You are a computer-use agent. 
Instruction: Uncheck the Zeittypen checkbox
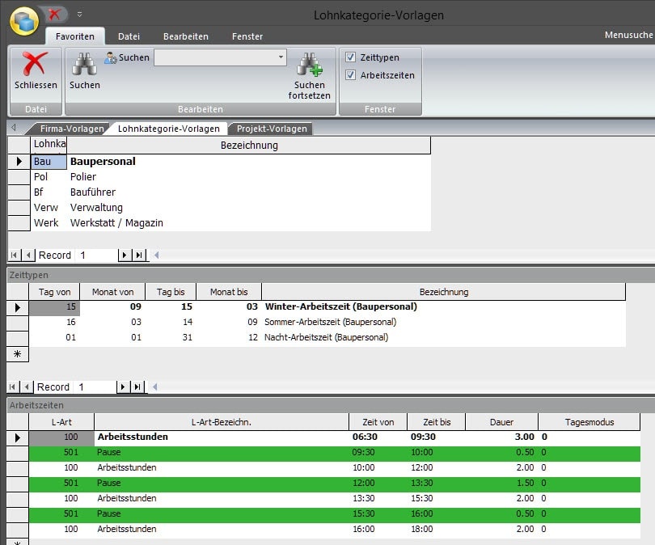350,57
